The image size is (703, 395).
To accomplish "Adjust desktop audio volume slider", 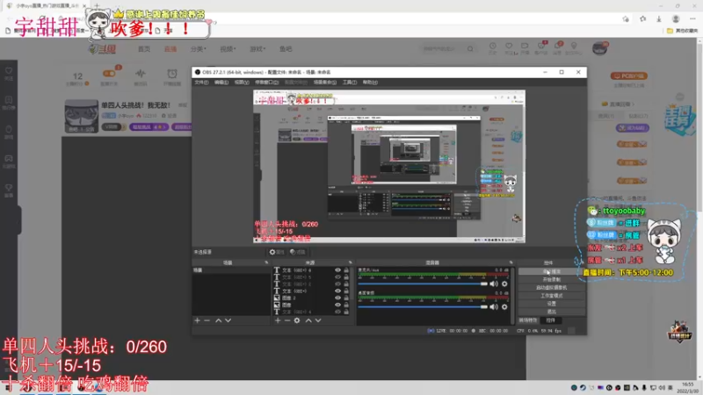I will pyautogui.click(x=423, y=306).
